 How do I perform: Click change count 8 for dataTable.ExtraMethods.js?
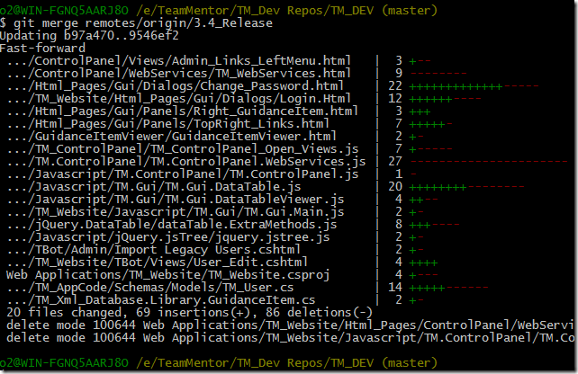(x=399, y=225)
